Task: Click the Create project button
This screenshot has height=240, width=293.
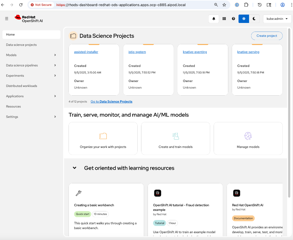Action: coord(267,36)
